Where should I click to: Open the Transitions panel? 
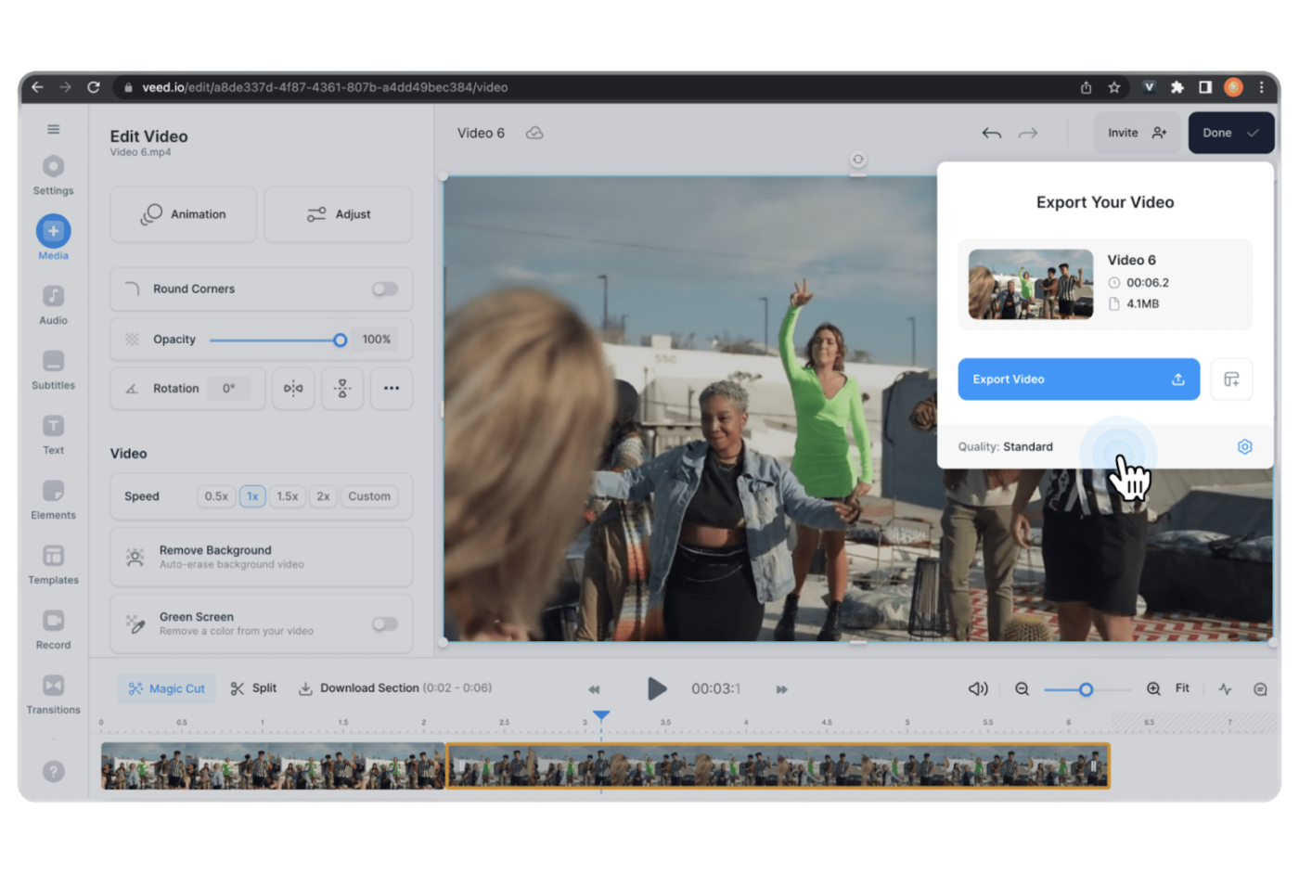pyautogui.click(x=53, y=695)
